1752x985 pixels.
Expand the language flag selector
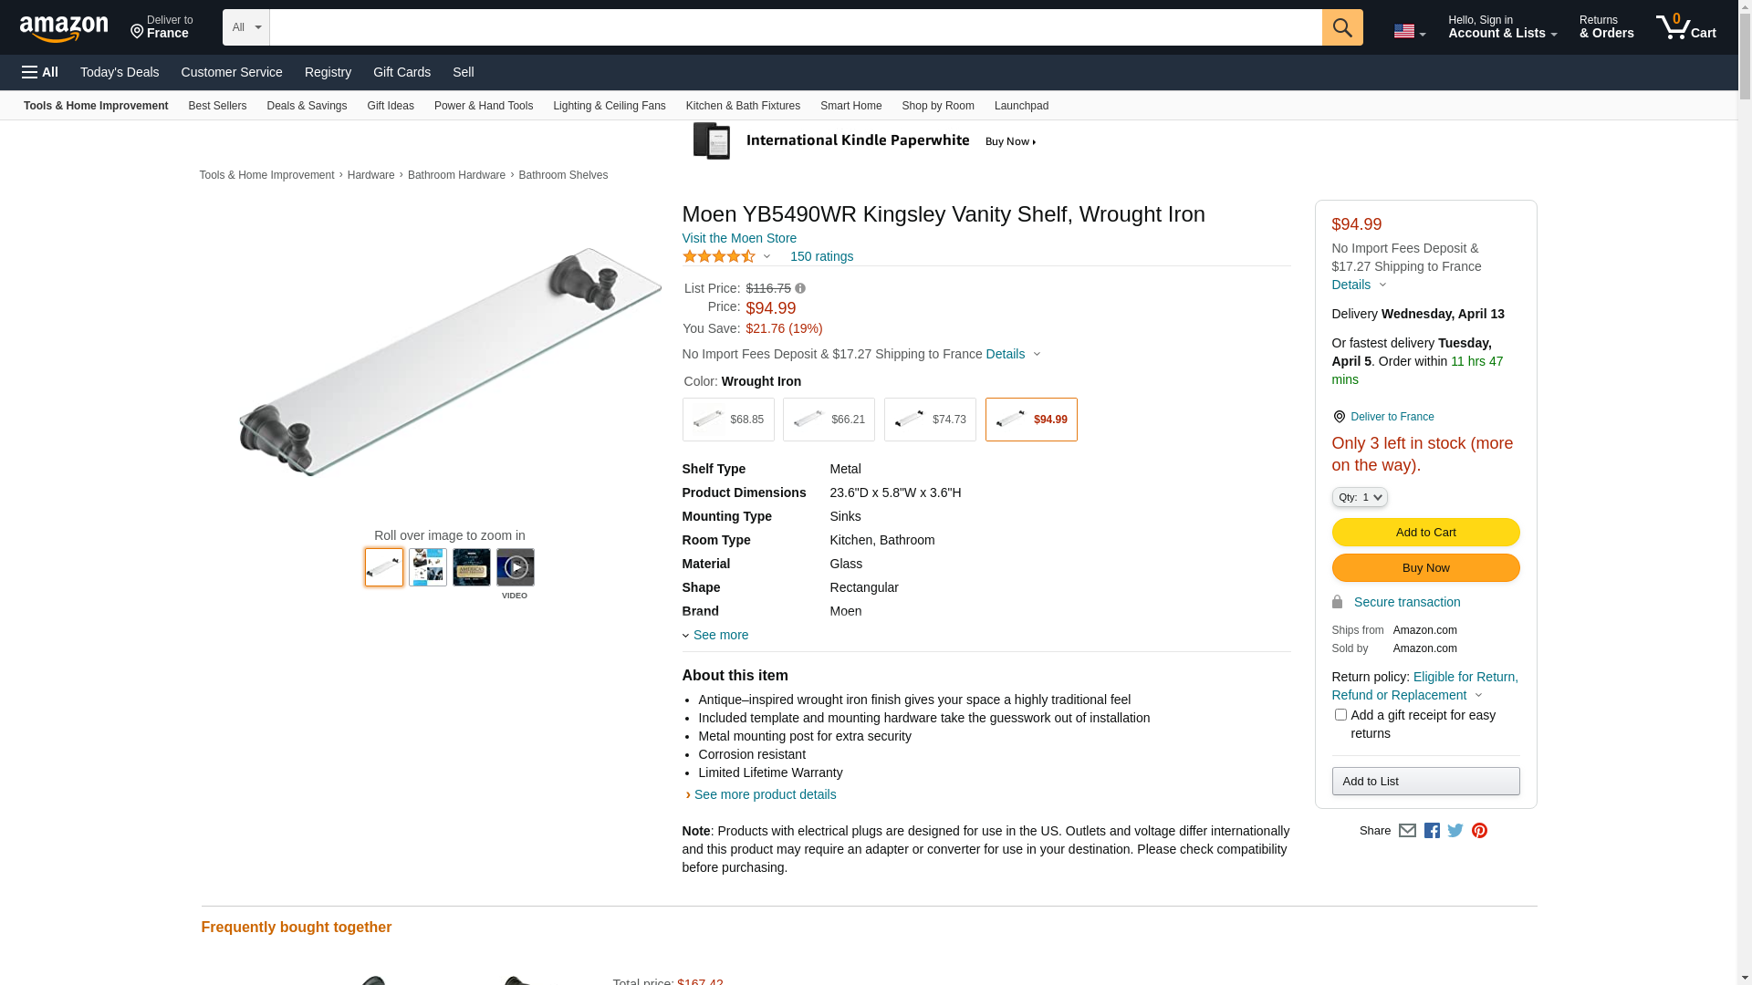(1409, 31)
